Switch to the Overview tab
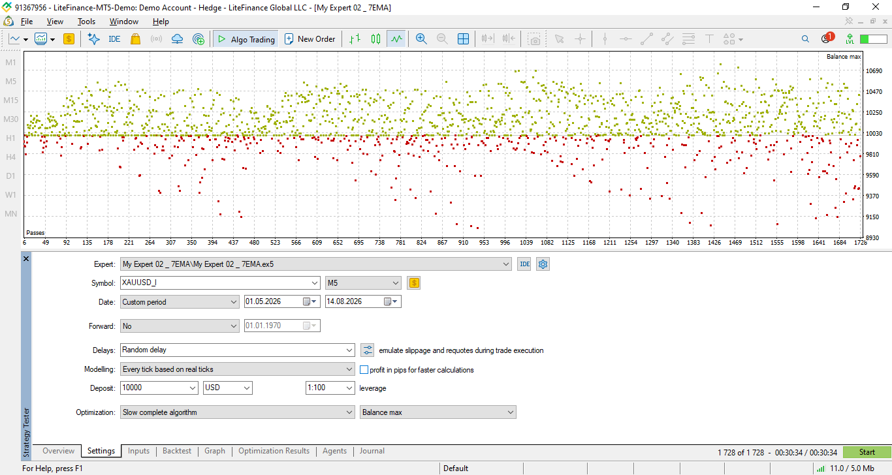This screenshot has width=892, height=475. coord(59,451)
